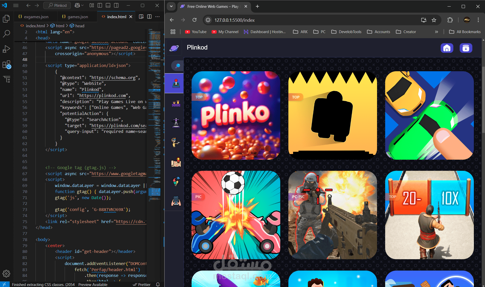Open the Copilot dropdown chevron in VS Code
The height and width of the screenshot is (287, 485).
(x=83, y=5)
